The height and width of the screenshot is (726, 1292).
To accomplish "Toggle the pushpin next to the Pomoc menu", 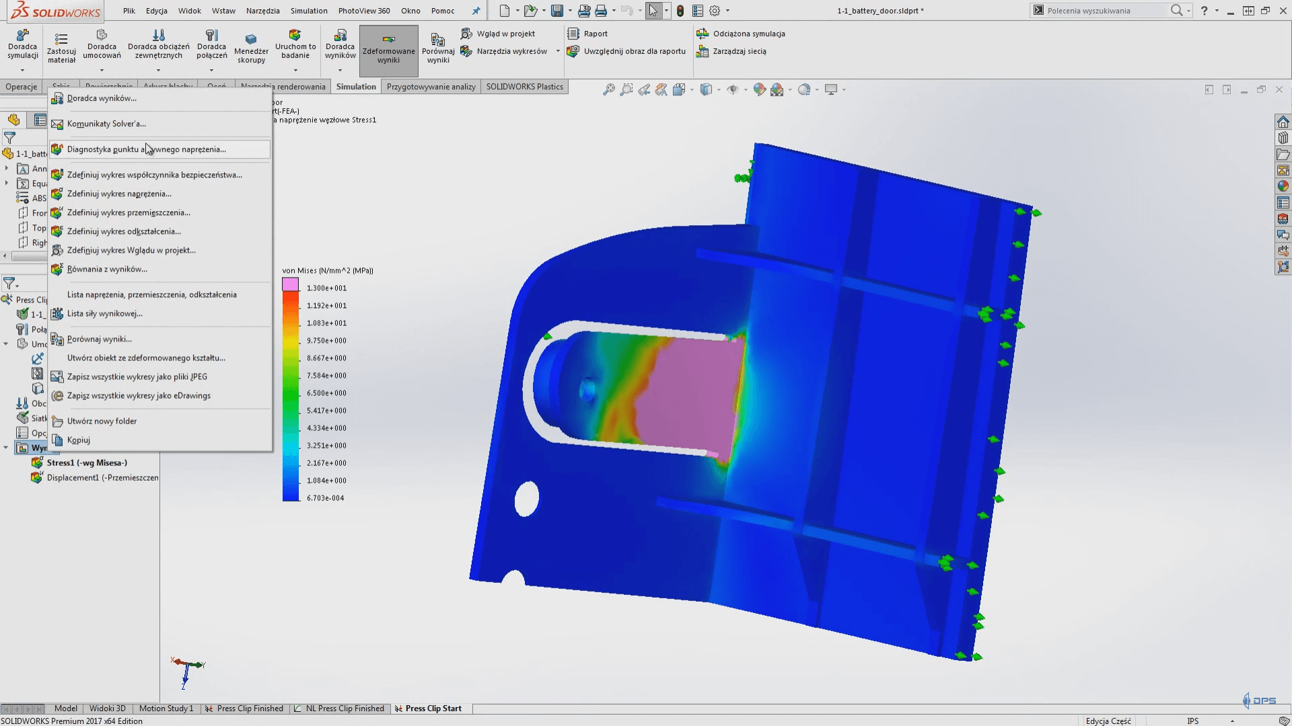I will (x=476, y=11).
